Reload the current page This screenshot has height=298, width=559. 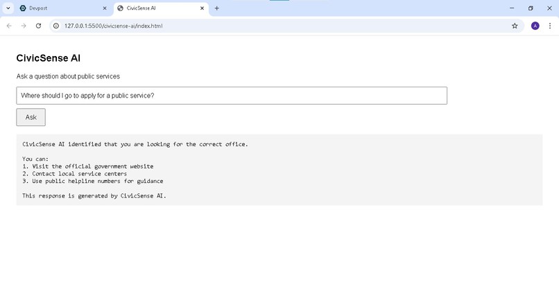pyautogui.click(x=38, y=26)
